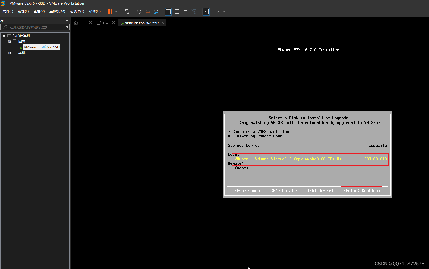Open the snapshot manager icon
The height and width of the screenshot is (269, 429).
(x=156, y=12)
